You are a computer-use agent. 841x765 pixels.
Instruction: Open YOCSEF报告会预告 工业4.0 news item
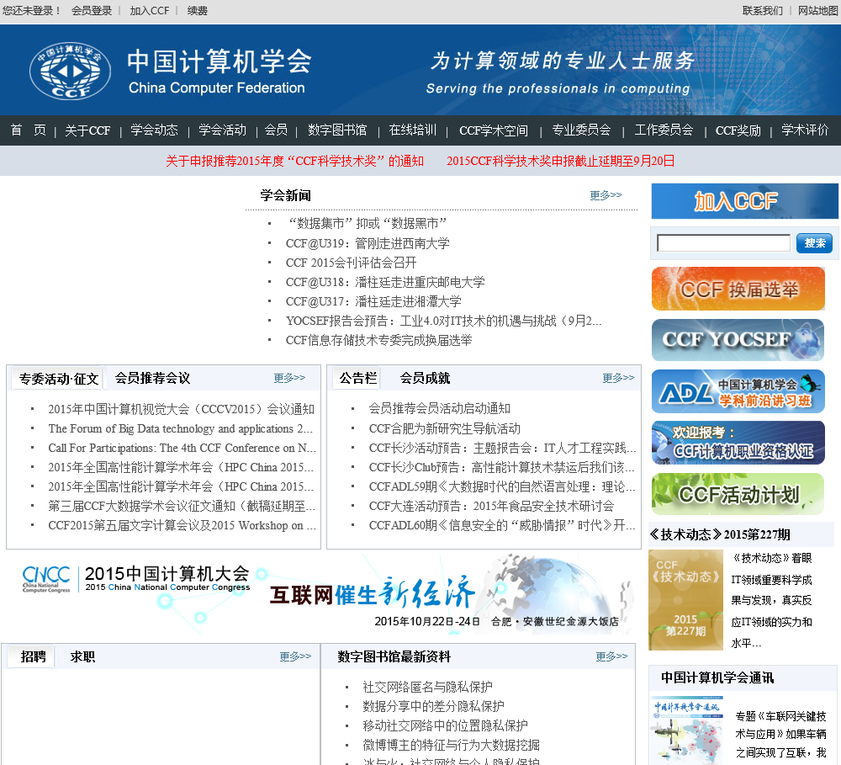(x=443, y=321)
